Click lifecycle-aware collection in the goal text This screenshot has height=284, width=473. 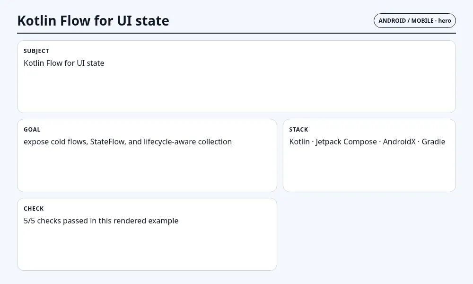[x=188, y=142]
